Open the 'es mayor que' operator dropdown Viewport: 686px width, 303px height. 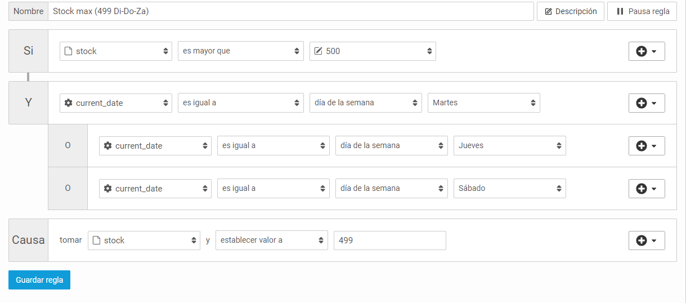241,51
